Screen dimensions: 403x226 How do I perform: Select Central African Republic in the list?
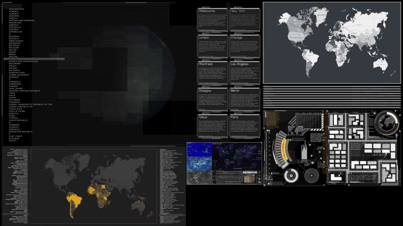[25, 91]
